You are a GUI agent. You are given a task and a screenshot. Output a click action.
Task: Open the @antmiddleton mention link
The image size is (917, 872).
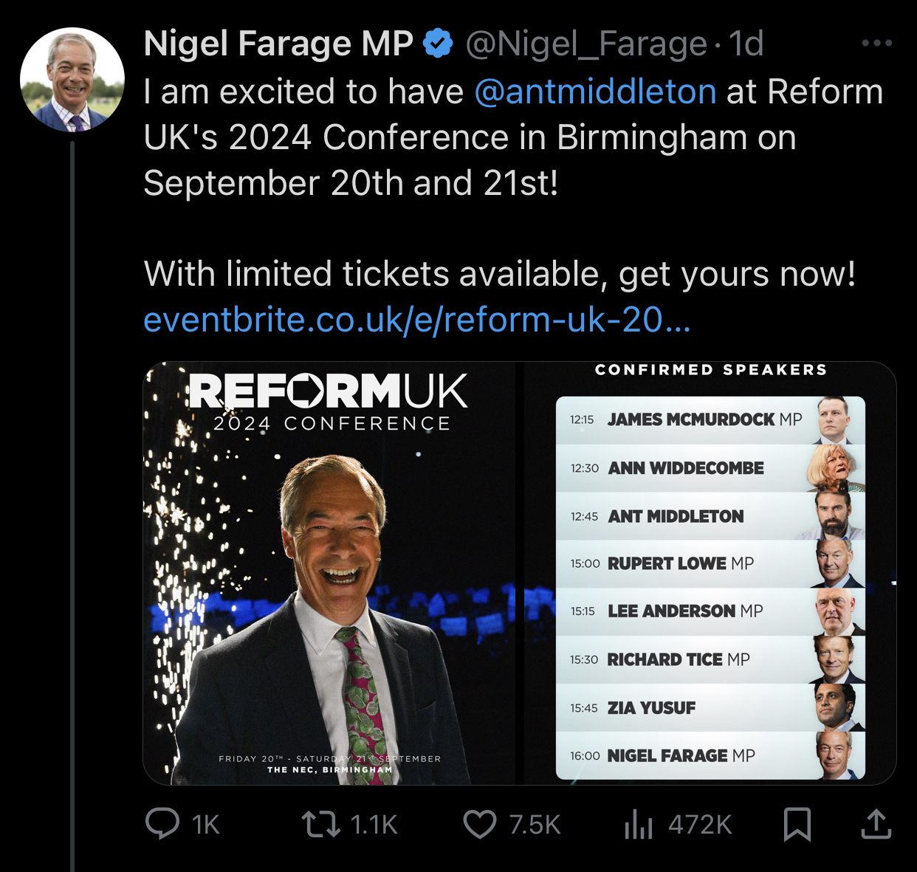tap(595, 92)
